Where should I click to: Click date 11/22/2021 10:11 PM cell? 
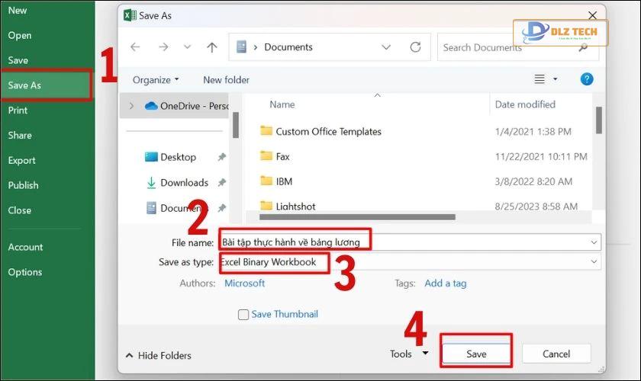click(x=541, y=157)
